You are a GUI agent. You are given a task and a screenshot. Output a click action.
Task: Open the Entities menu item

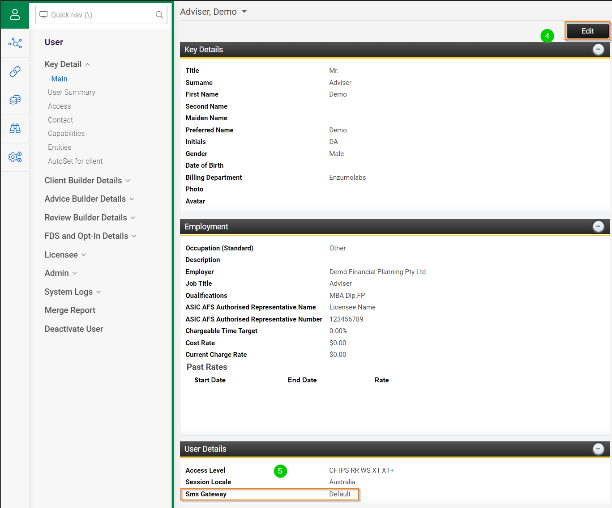(x=60, y=147)
